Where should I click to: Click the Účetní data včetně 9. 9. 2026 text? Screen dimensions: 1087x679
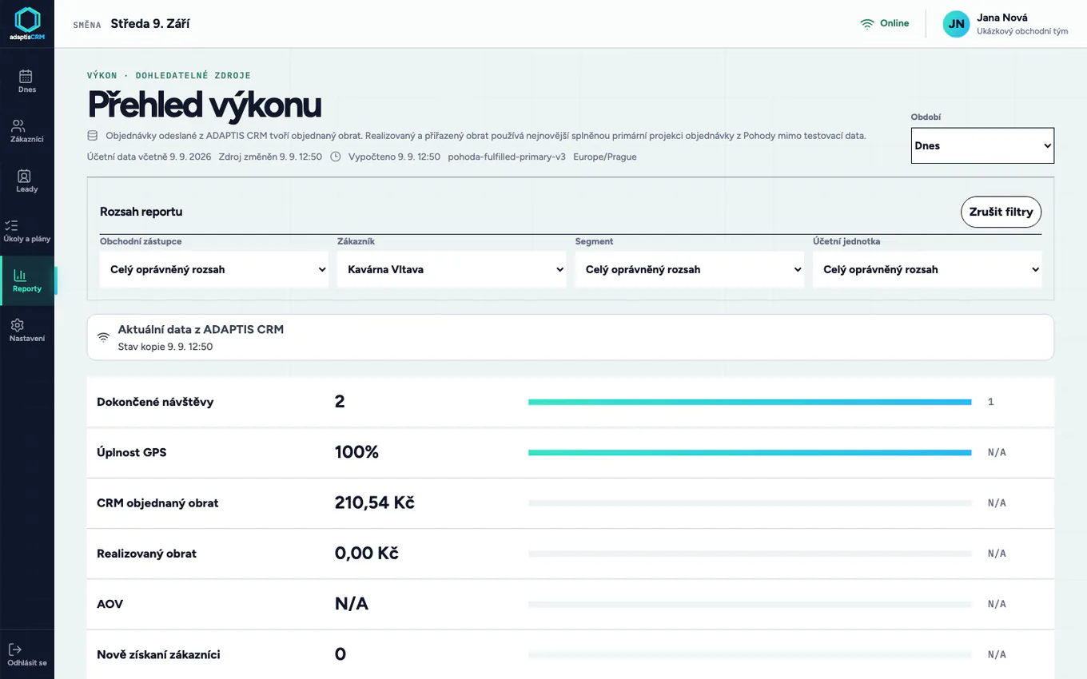pyautogui.click(x=149, y=157)
